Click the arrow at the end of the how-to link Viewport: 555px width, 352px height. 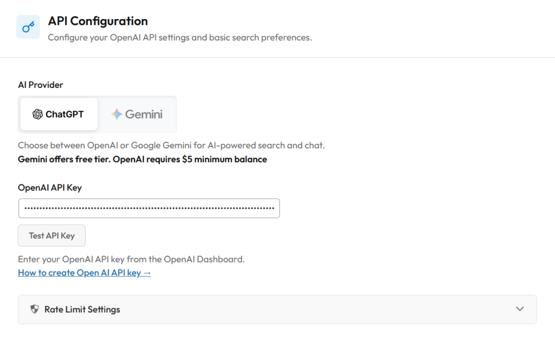tap(147, 273)
